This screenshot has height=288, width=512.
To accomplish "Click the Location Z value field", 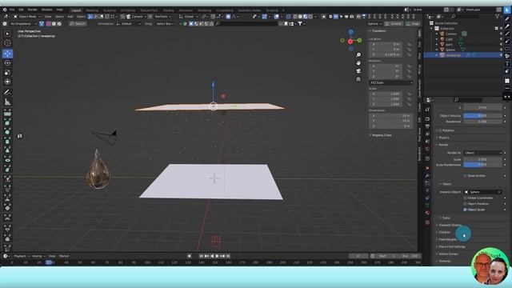I will (386, 54).
